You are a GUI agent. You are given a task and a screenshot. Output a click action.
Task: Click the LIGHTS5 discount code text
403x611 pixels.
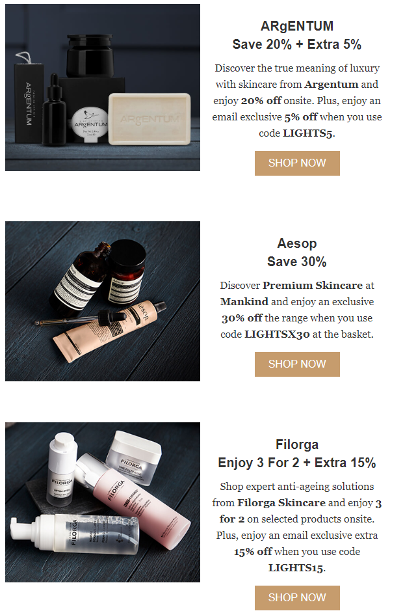click(x=307, y=133)
